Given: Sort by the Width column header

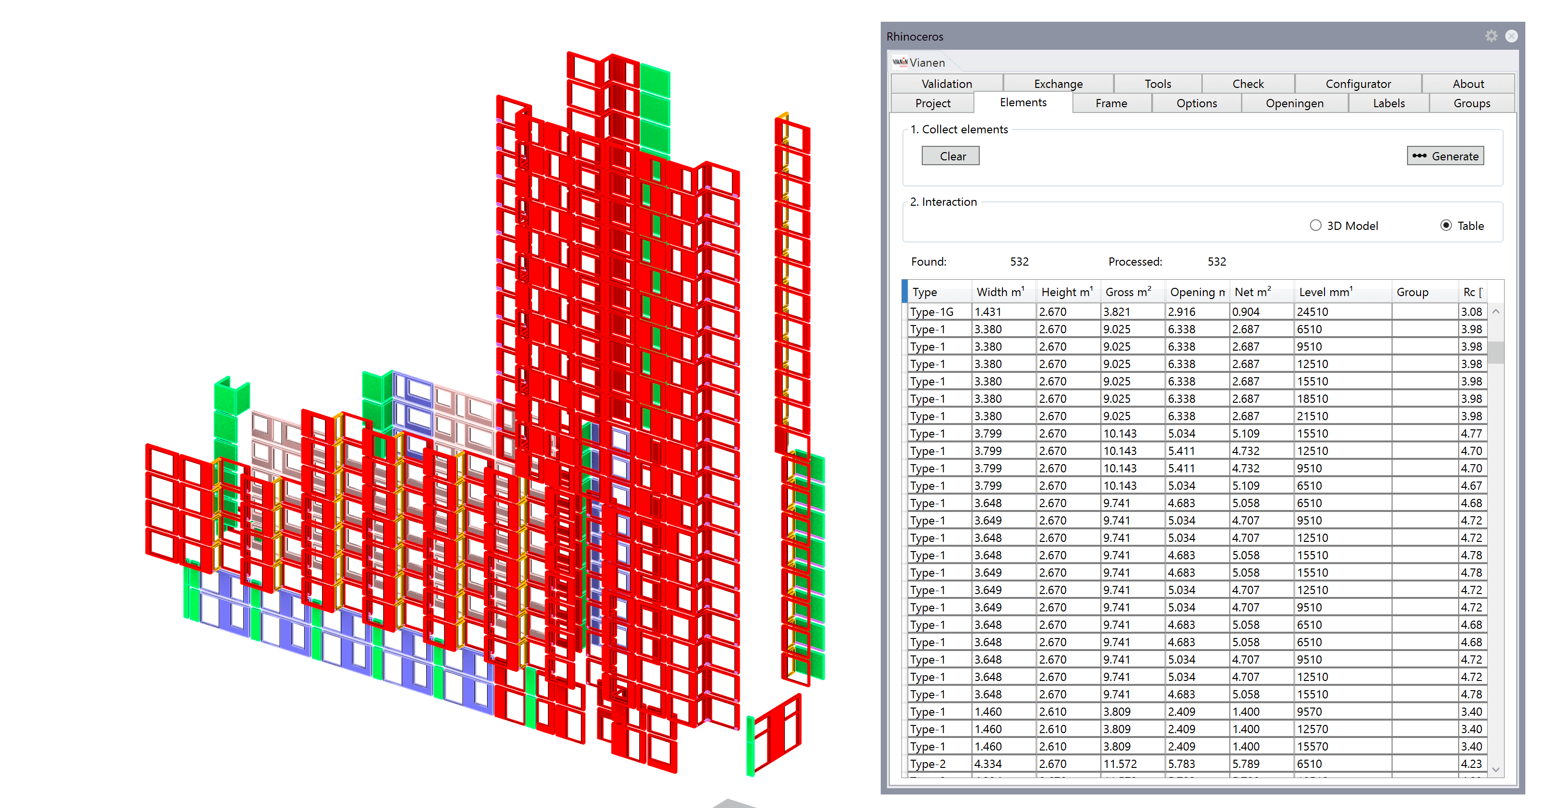Looking at the screenshot, I should tap(1003, 292).
